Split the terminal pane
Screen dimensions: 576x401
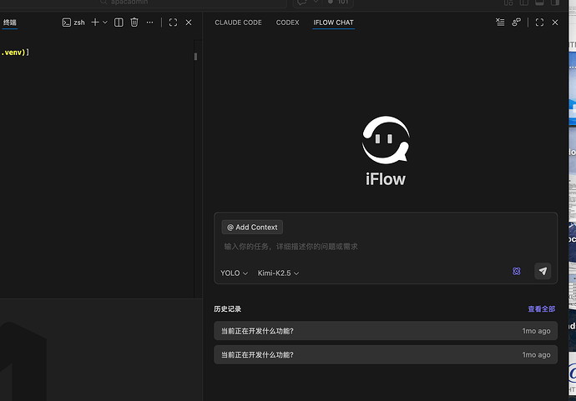119,23
